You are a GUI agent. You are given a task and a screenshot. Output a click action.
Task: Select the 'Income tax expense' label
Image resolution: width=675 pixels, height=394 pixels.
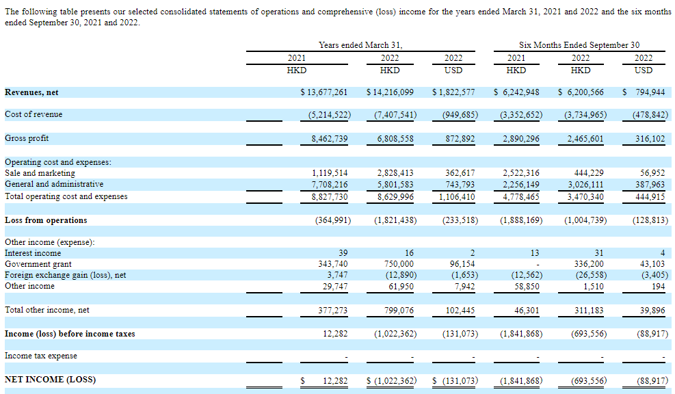41,356
